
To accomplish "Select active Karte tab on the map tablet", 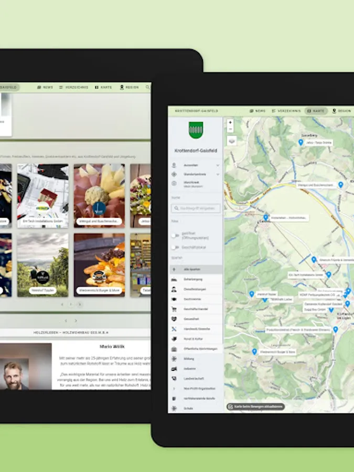I will click(316, 111).
